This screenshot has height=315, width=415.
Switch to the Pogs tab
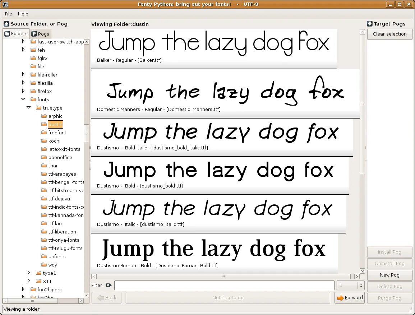[x=40, y=34]
